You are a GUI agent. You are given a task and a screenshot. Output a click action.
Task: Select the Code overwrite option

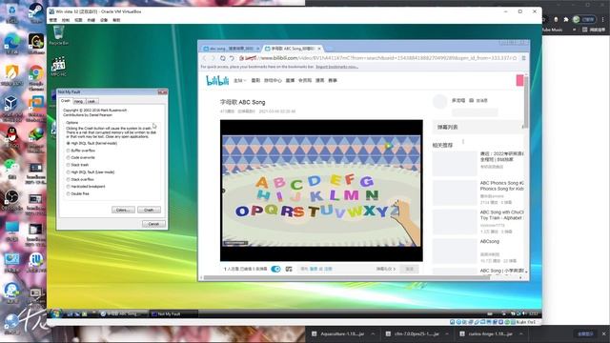tap(80, 157)
